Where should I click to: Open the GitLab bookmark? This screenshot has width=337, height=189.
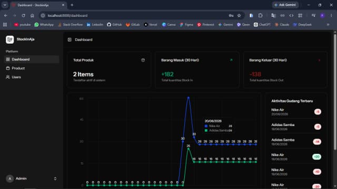tap(133, 25)
